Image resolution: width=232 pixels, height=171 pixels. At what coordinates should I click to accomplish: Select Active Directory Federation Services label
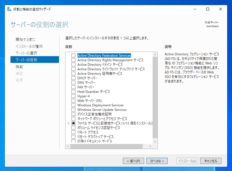pyautogui.click(x=104, y=56)
